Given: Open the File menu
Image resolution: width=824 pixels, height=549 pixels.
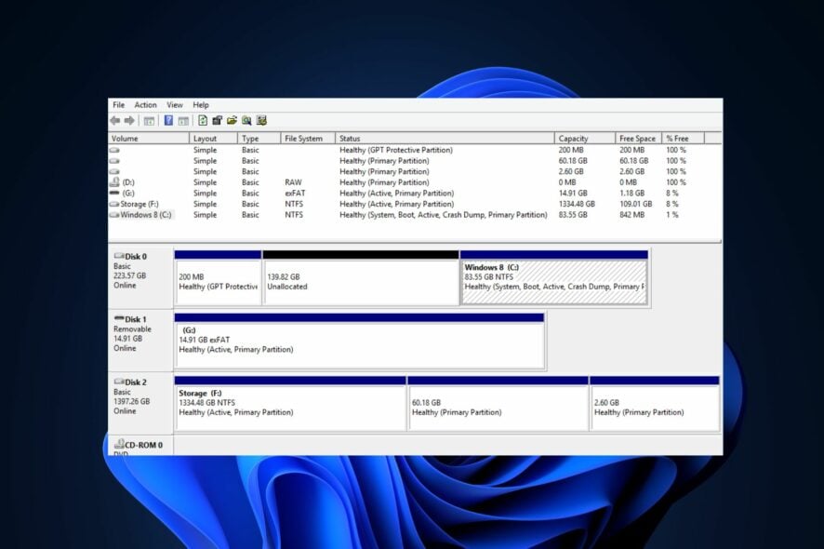Looking at the screenshot, I should pyautogui.click(x=118, y=105).
